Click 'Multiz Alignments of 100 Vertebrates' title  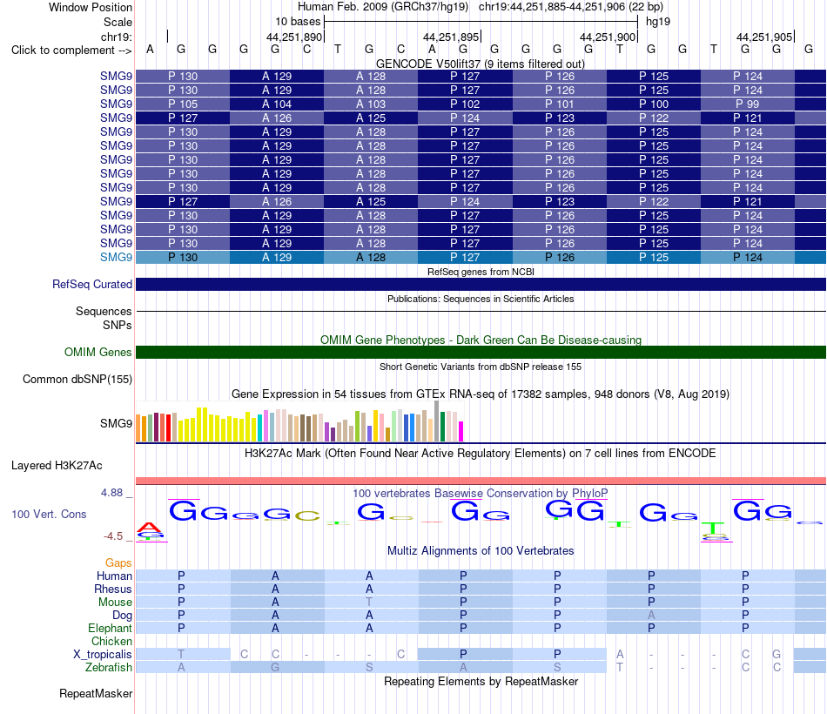click(481, 550)
